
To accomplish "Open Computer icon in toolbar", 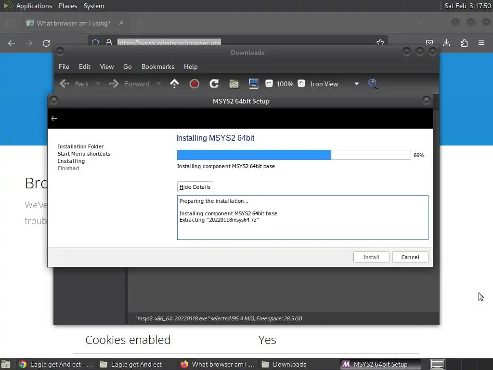I will point(253,84).
